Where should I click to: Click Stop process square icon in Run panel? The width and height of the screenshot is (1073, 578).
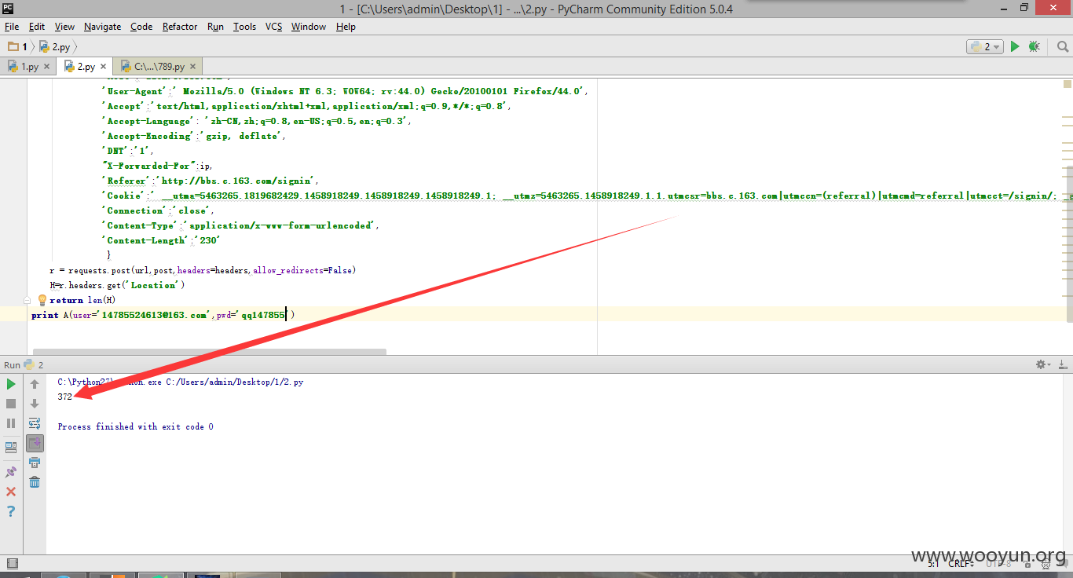11,404
